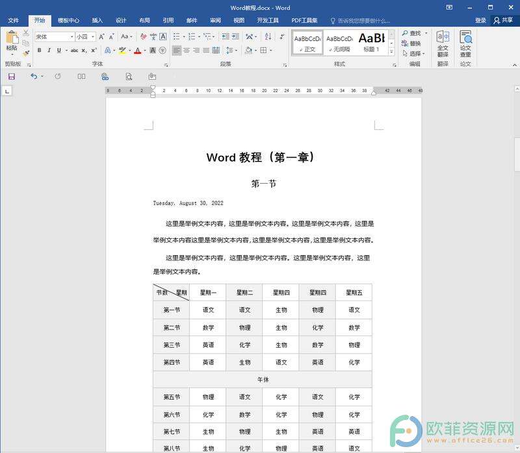Open the Borders dropdown arrow
The height and width of the screenshot is (453, 520).
pos(271,51)
